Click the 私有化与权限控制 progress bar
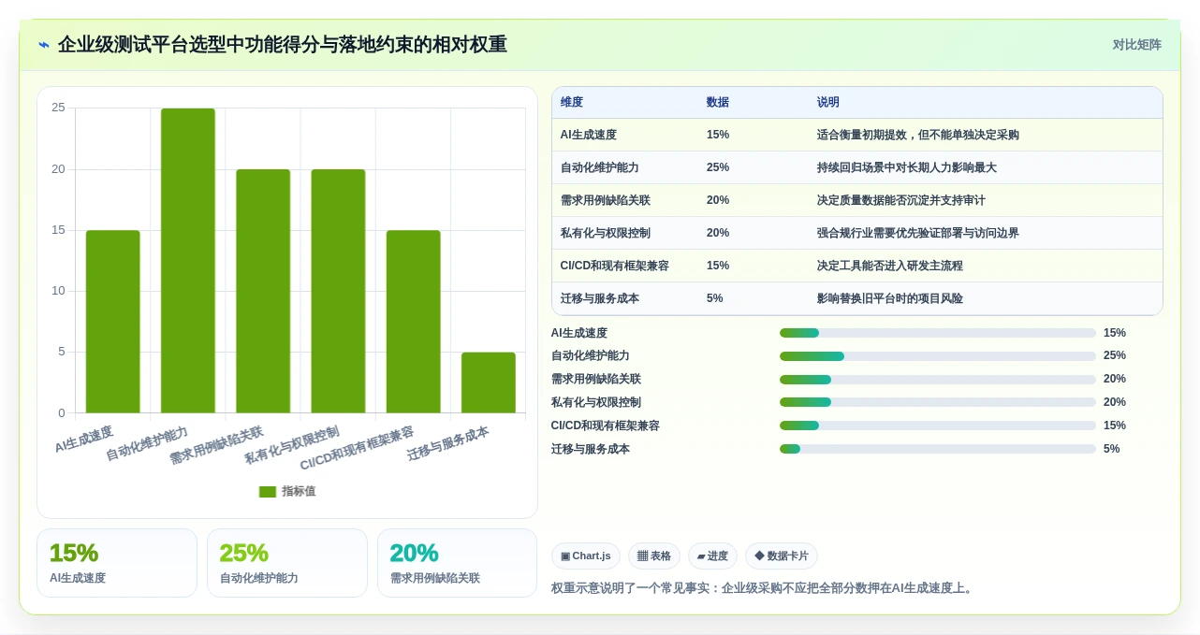This screenshot has width=1200, height=635. click(x=938, y=402)
